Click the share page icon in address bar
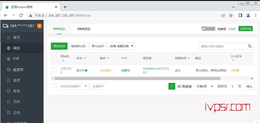The image size is (260, 123). point(223,16)
